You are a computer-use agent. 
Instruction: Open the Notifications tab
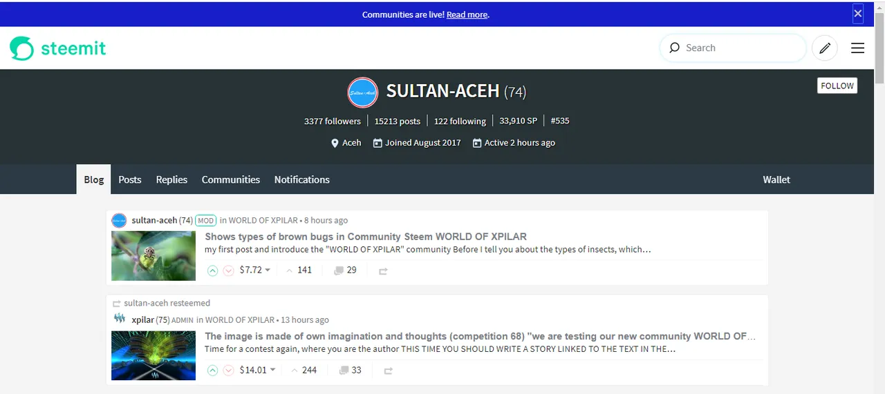click(302, 179)
